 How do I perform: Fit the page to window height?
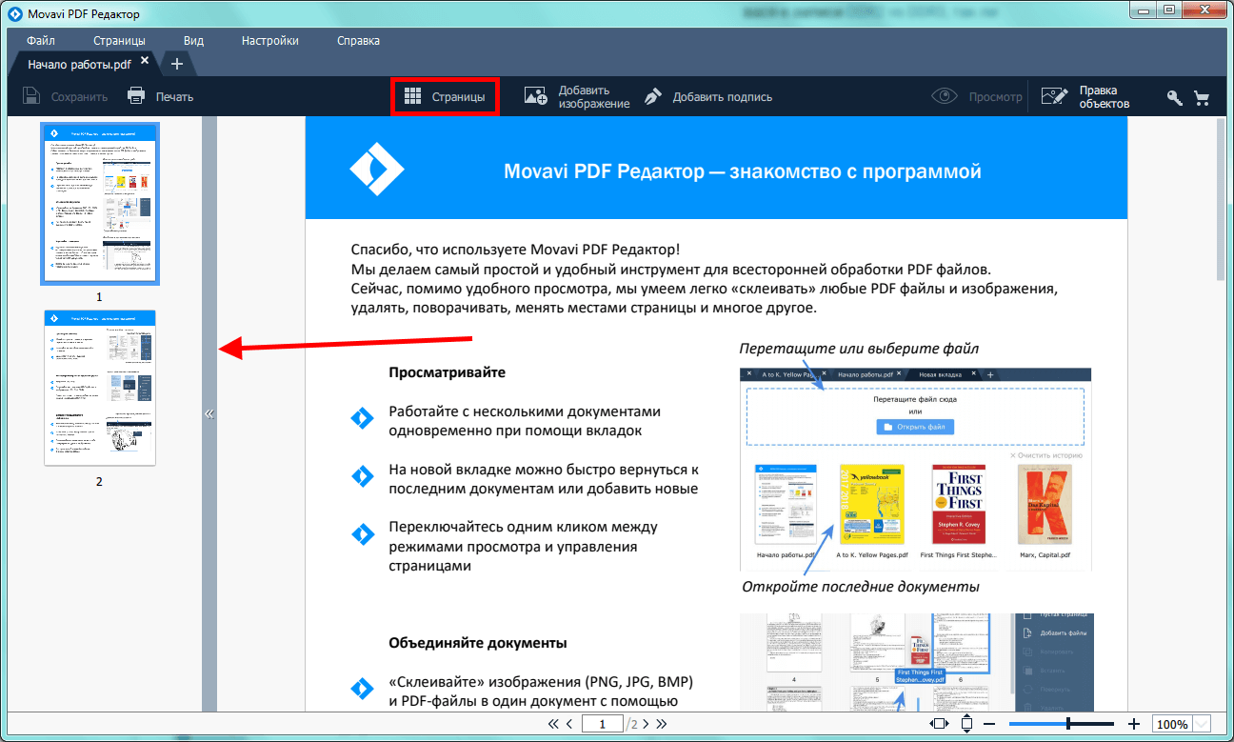coord(966,724)
